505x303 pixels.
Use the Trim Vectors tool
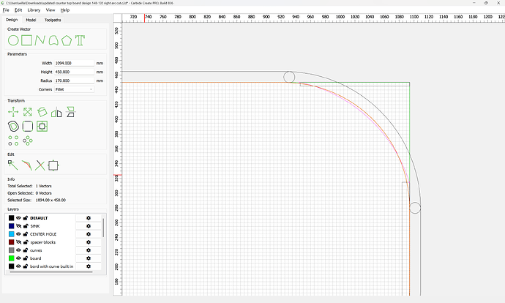click(40, 165)
